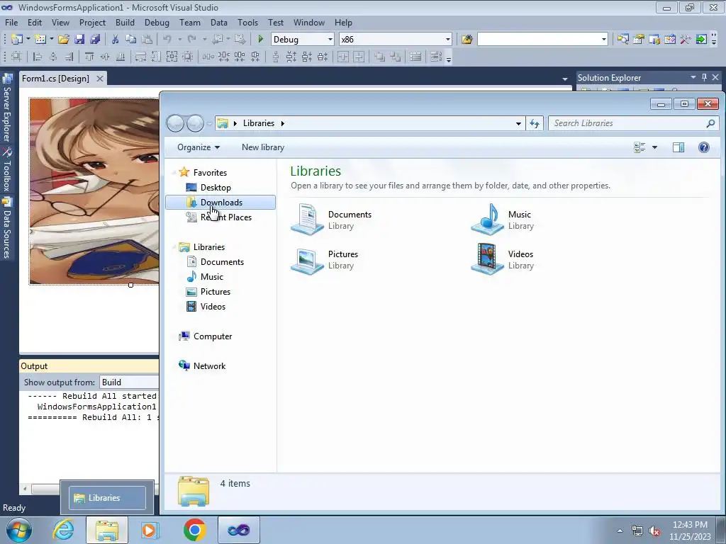The image size is (726, 544).
Task: Select Downloads under Favorites
Action: pyautogui.click(x=220, y=202)
